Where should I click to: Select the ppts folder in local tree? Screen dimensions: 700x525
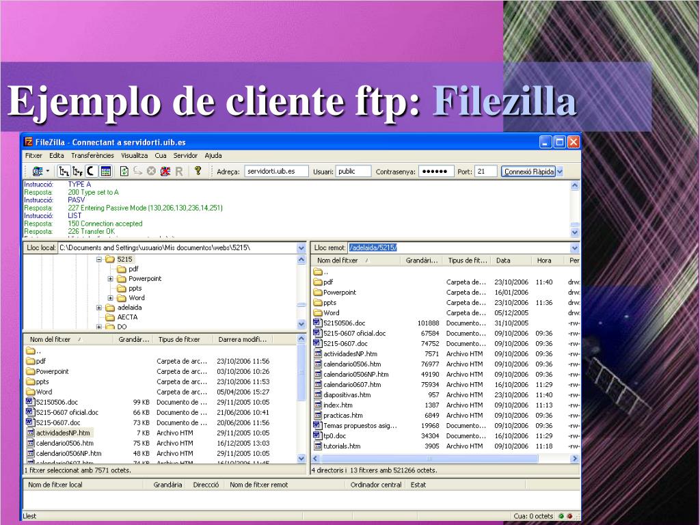pyautogui.click(x=135, y=288)
